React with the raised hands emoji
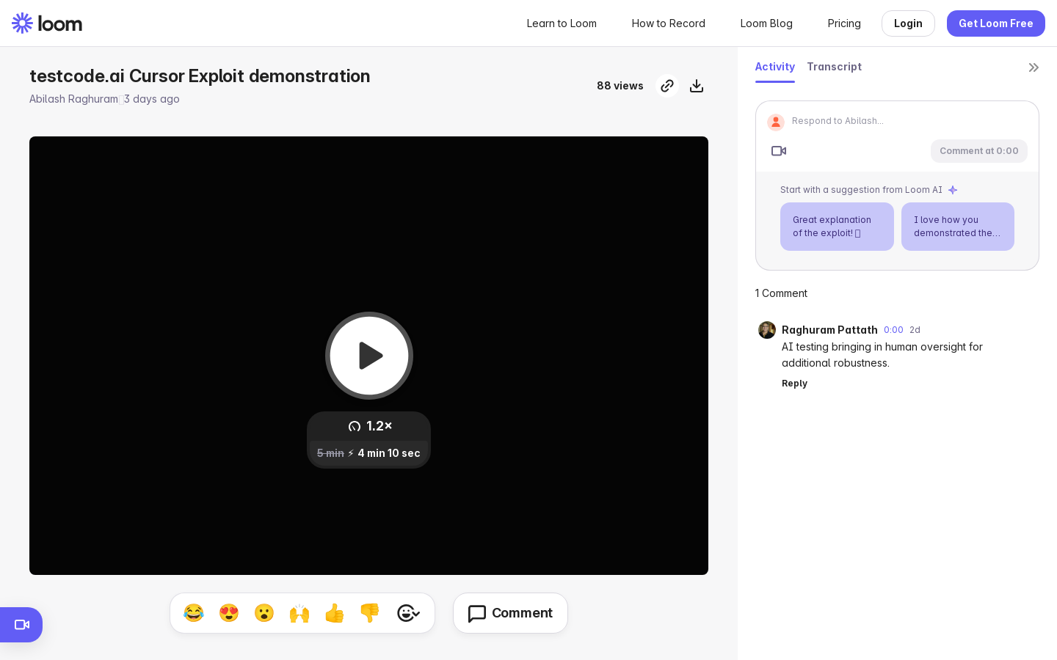The image size is (1057, 660). (299, 613)
